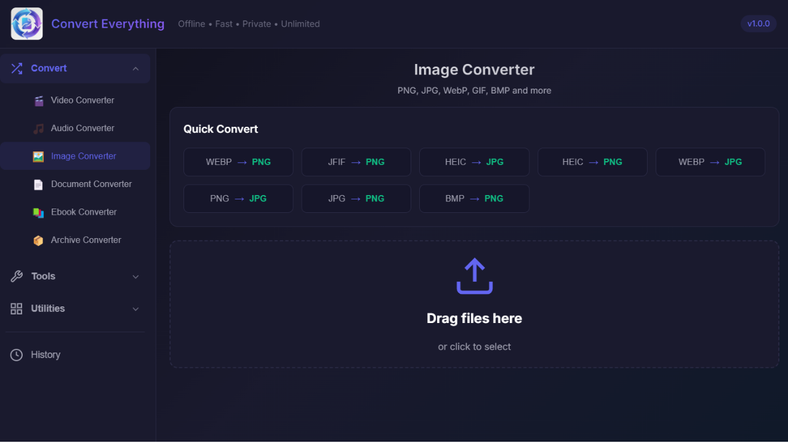Choose the HEIC to JPG preset

(474, 161)
